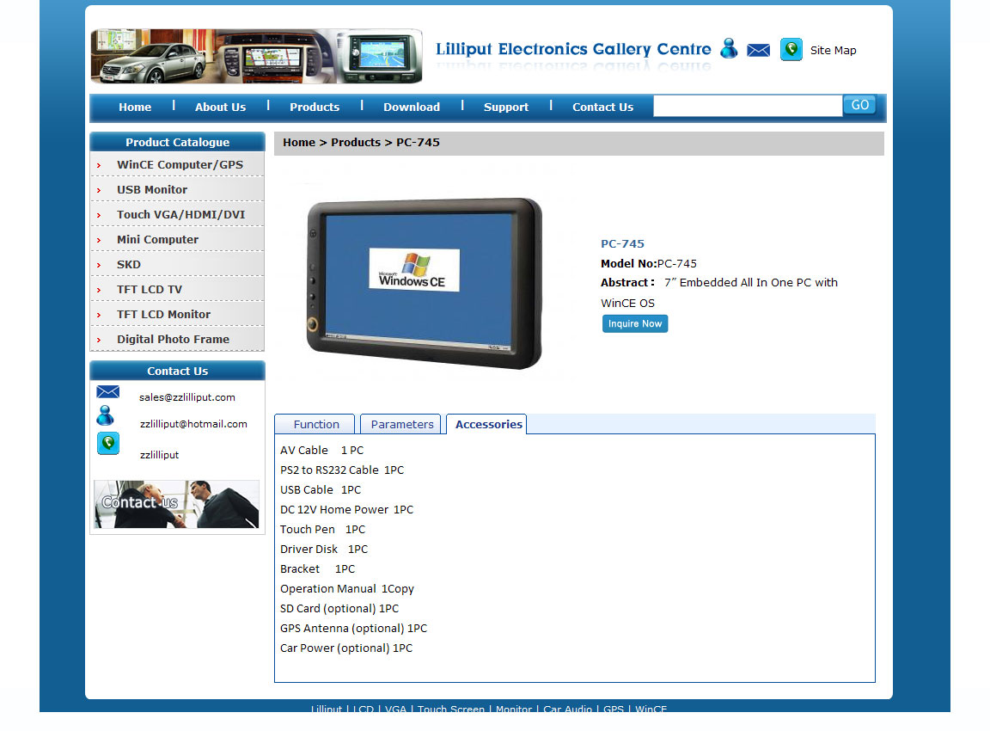The height and width of the screenshot is (731, 990).
Task: Select the Accessories tab
Action: click(x=488, y=424)
